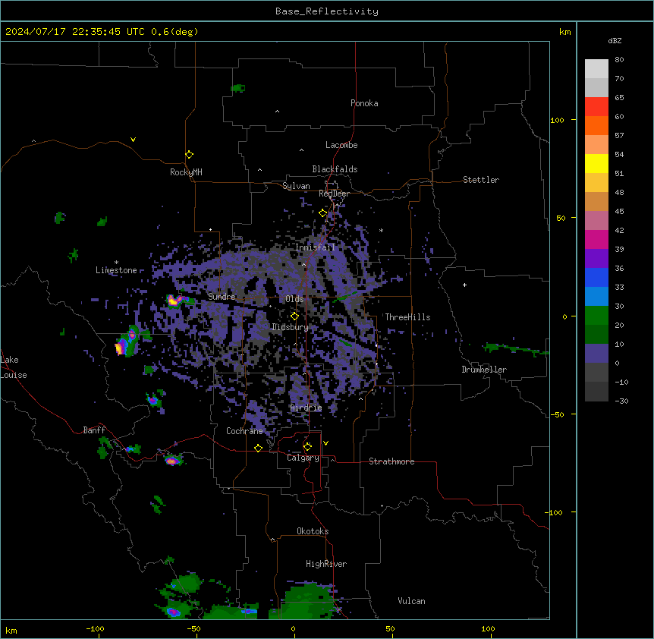The width and height of the screenshot is (654, 639).
Task: Click the ThreeHills label
Action: (x=407, y=317)
